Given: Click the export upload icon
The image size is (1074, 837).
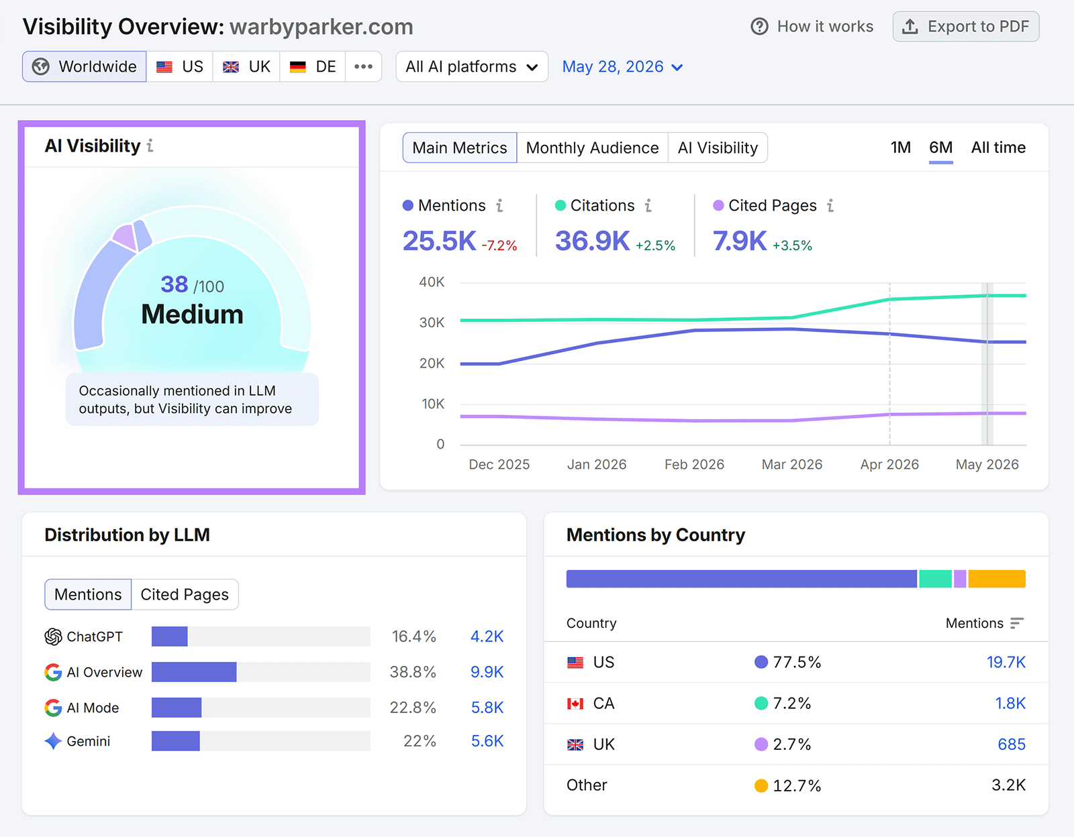Looking at the screenshot, I should (910, 27).
